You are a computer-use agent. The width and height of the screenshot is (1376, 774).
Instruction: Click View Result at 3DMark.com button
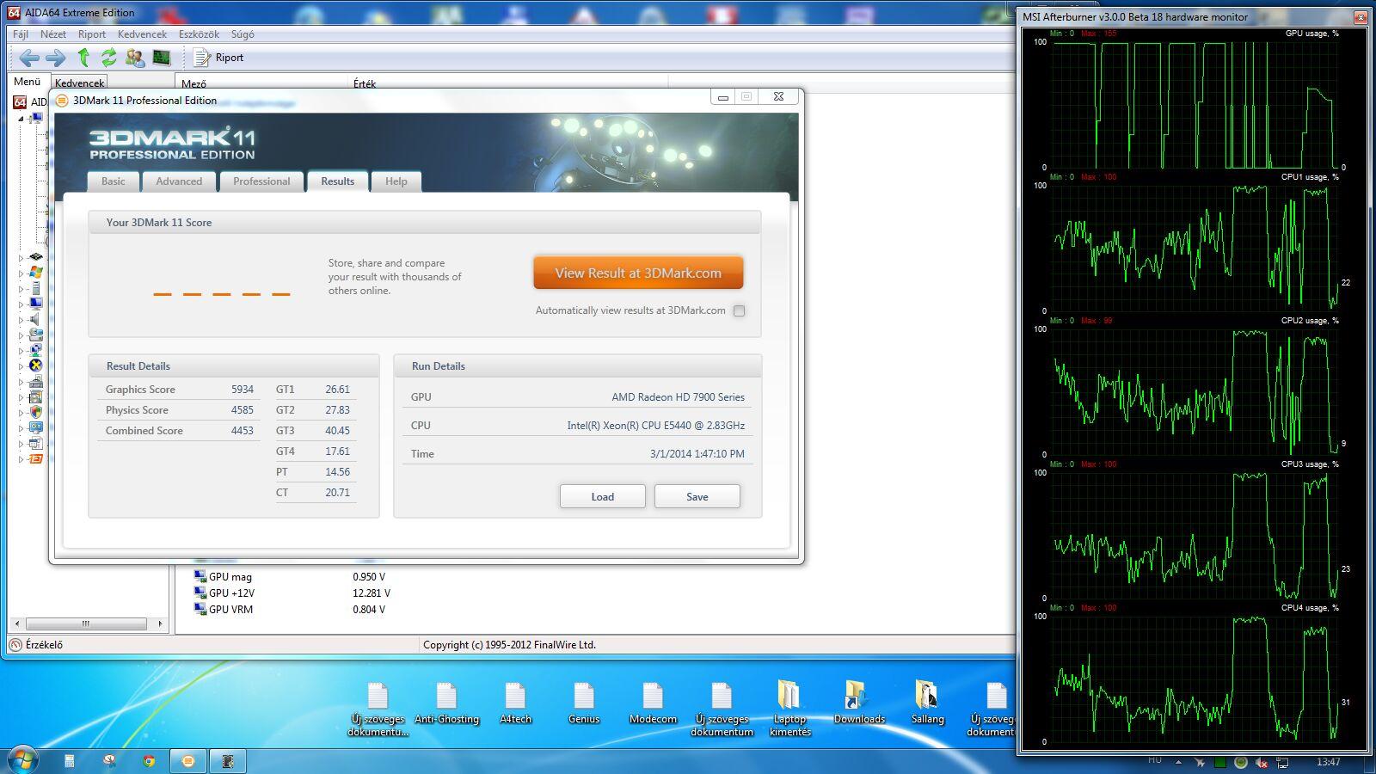coord(638,273)
